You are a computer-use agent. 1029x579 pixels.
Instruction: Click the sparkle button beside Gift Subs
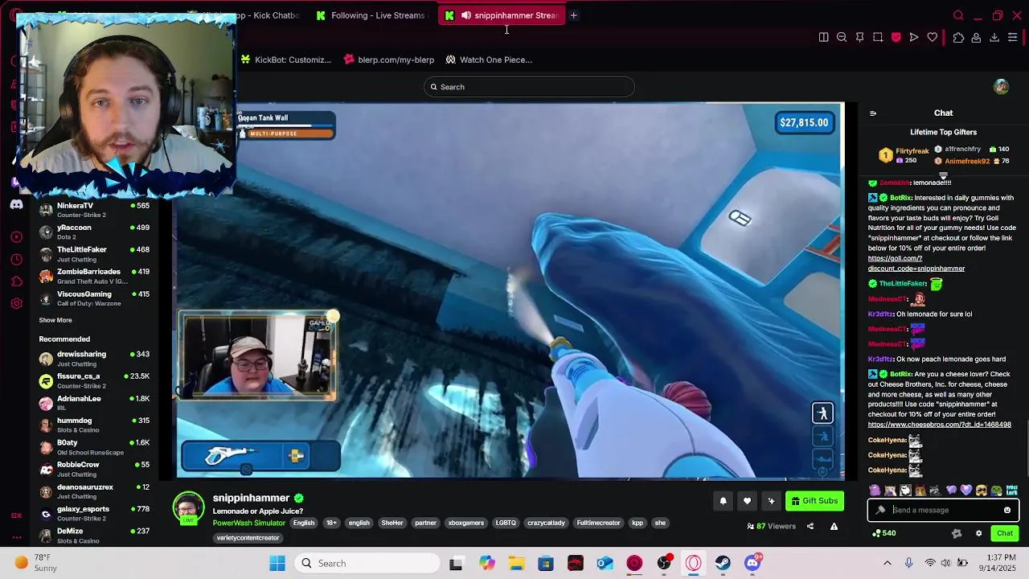point(771,501)
